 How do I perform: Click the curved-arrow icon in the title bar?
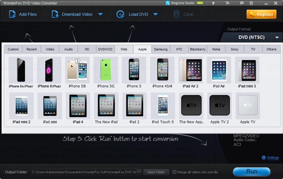click(227, 3)
